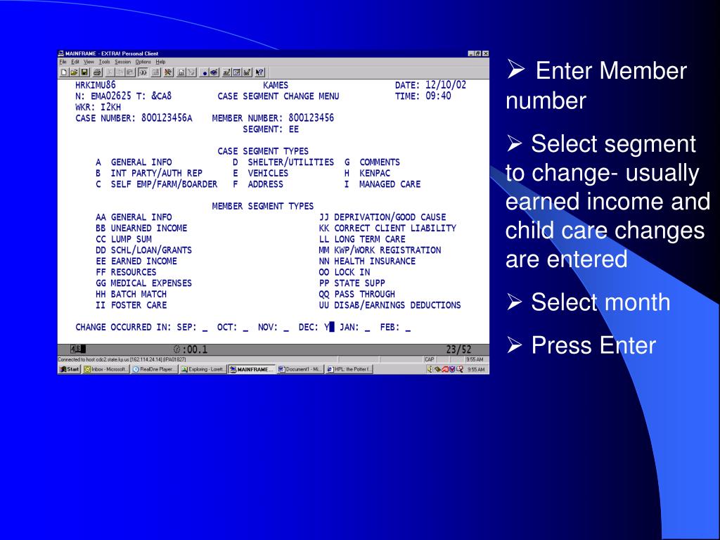
Task: Click the C SELF EMP/FARM/BOARDER line
Action: click(x=157, y=184)
